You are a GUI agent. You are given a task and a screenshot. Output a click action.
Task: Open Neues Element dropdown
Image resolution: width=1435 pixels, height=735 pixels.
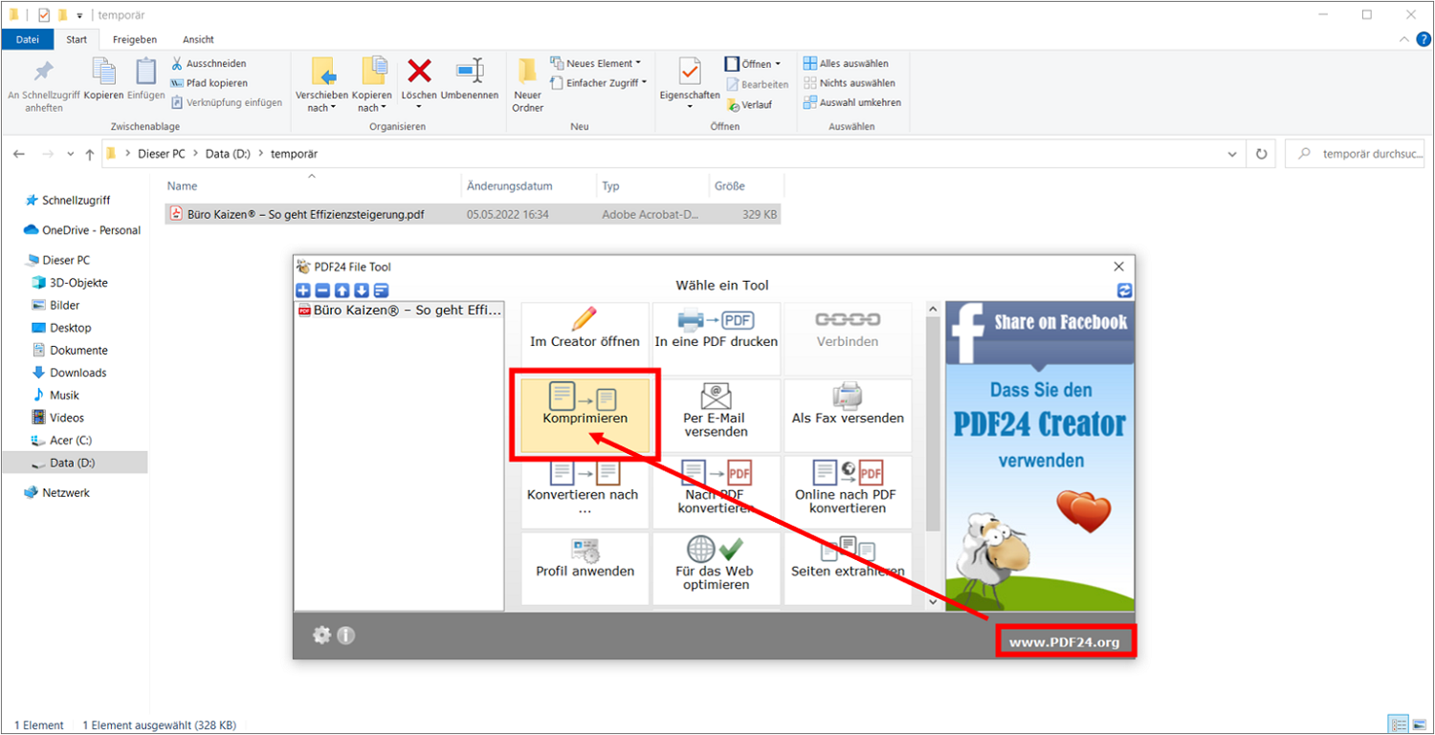[x=595, y=63]
